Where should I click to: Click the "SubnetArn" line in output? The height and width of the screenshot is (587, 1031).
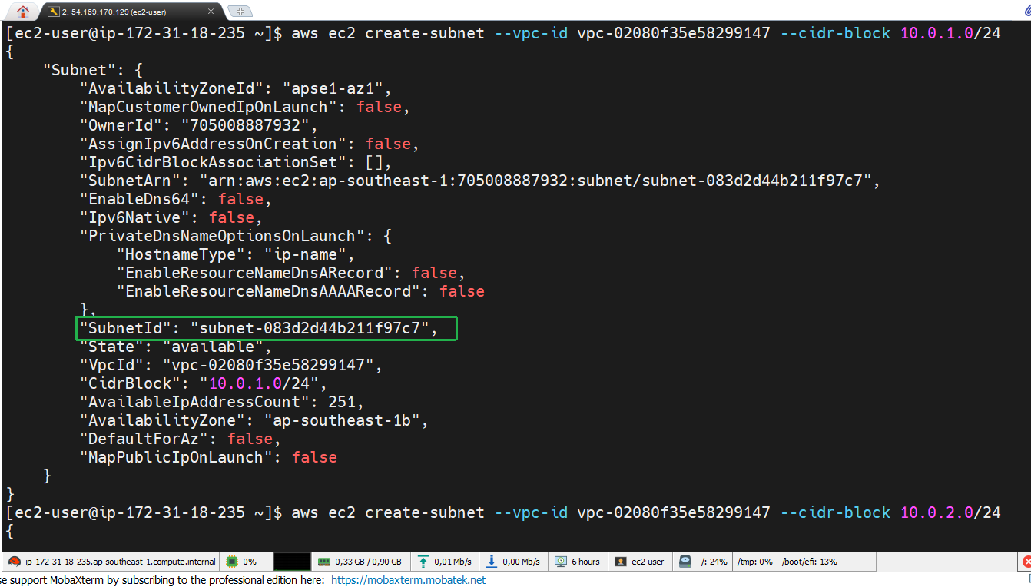point(480,181)
